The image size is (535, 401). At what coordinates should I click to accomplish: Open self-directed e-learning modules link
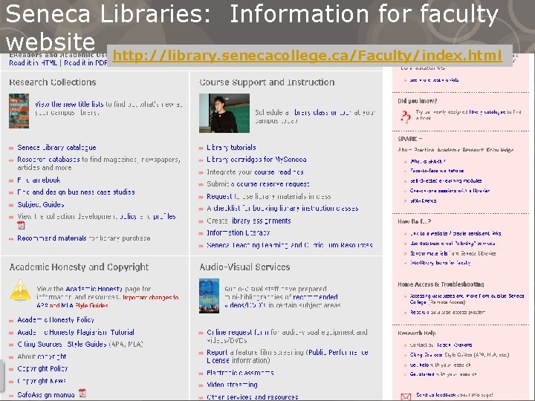pos(446,180)
